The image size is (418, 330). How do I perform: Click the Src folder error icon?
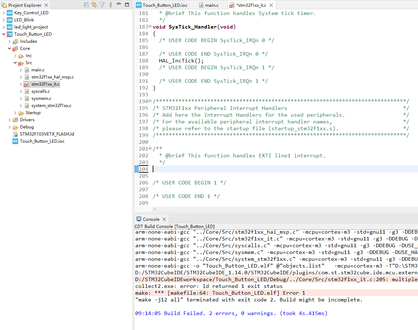click(21, 63)
